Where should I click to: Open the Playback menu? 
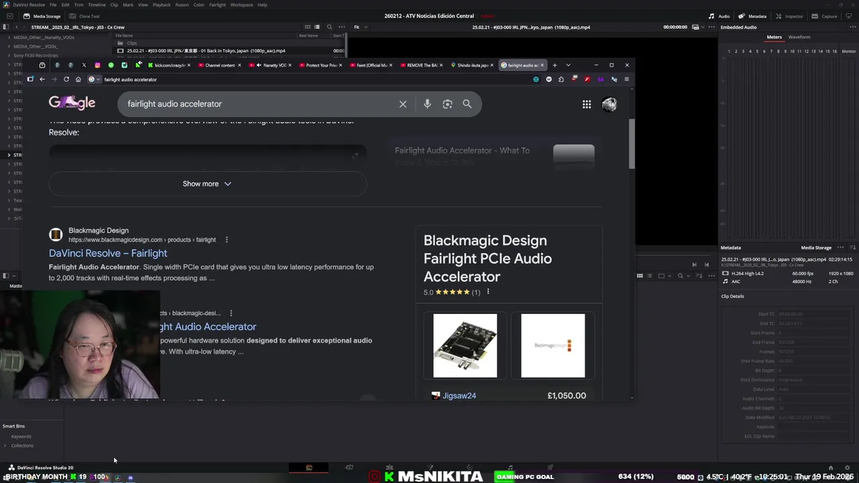[162, 5]
